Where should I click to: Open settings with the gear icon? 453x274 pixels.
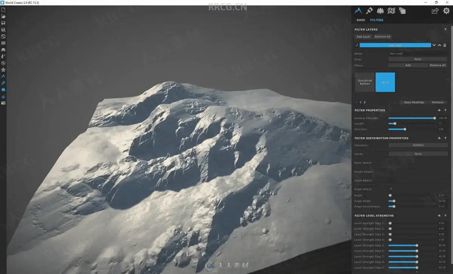point(446,11)
